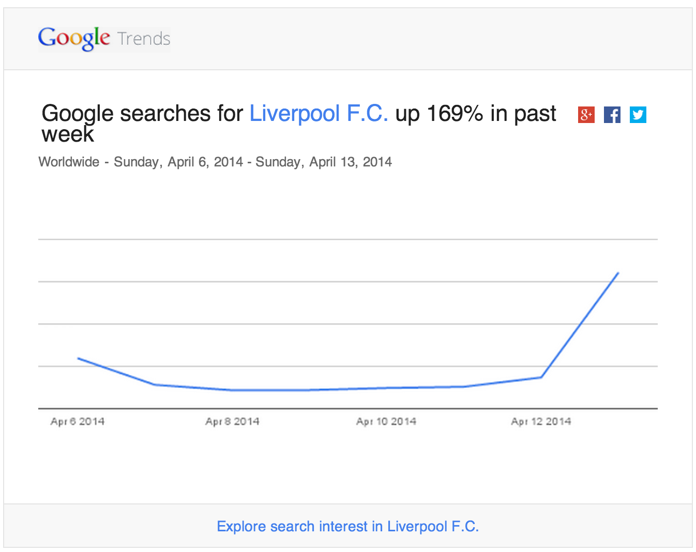Click "Google searches for" headline text

pos(142,114)
